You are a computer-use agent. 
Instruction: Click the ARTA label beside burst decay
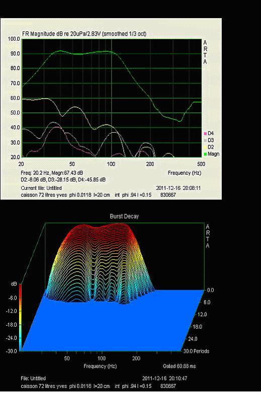(x=208, y=236)
